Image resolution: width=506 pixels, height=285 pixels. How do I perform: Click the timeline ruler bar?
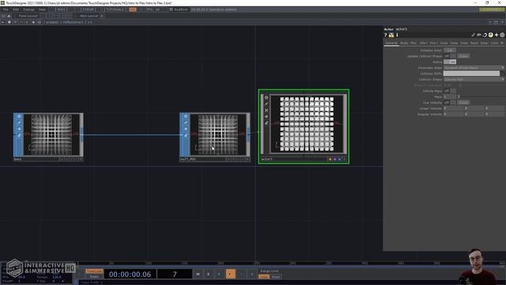(x=290, y=264)
